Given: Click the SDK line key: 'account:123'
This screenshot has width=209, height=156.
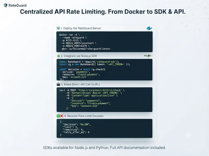Looking at the screenshot, I should (75, 77).
